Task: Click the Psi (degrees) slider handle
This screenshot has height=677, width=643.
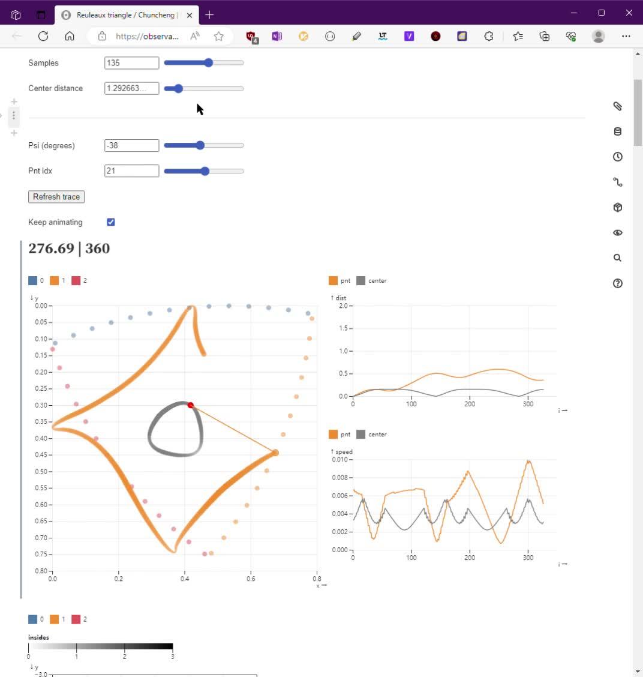Action: click(200, 145)
